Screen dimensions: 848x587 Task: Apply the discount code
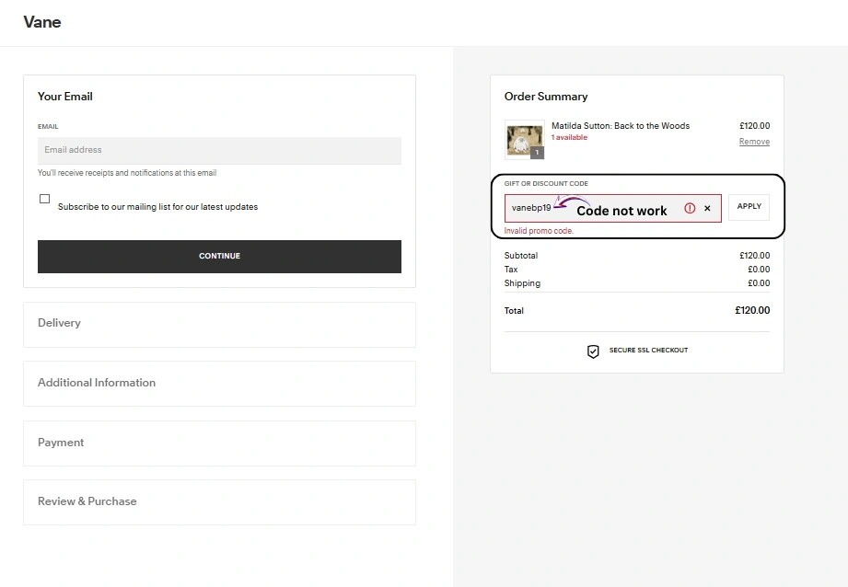click(x=749, y=207)
